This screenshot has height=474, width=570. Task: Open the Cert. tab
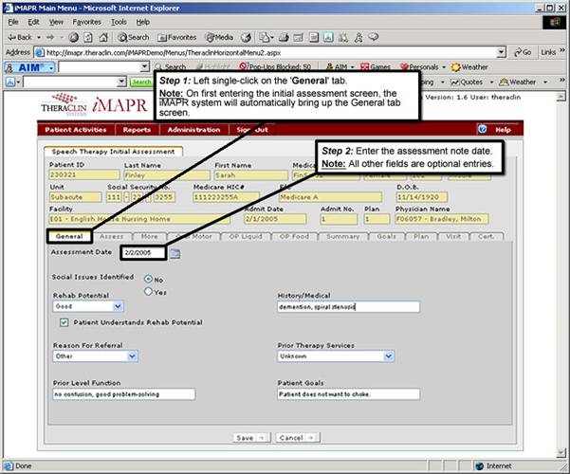tap(486, 236)
